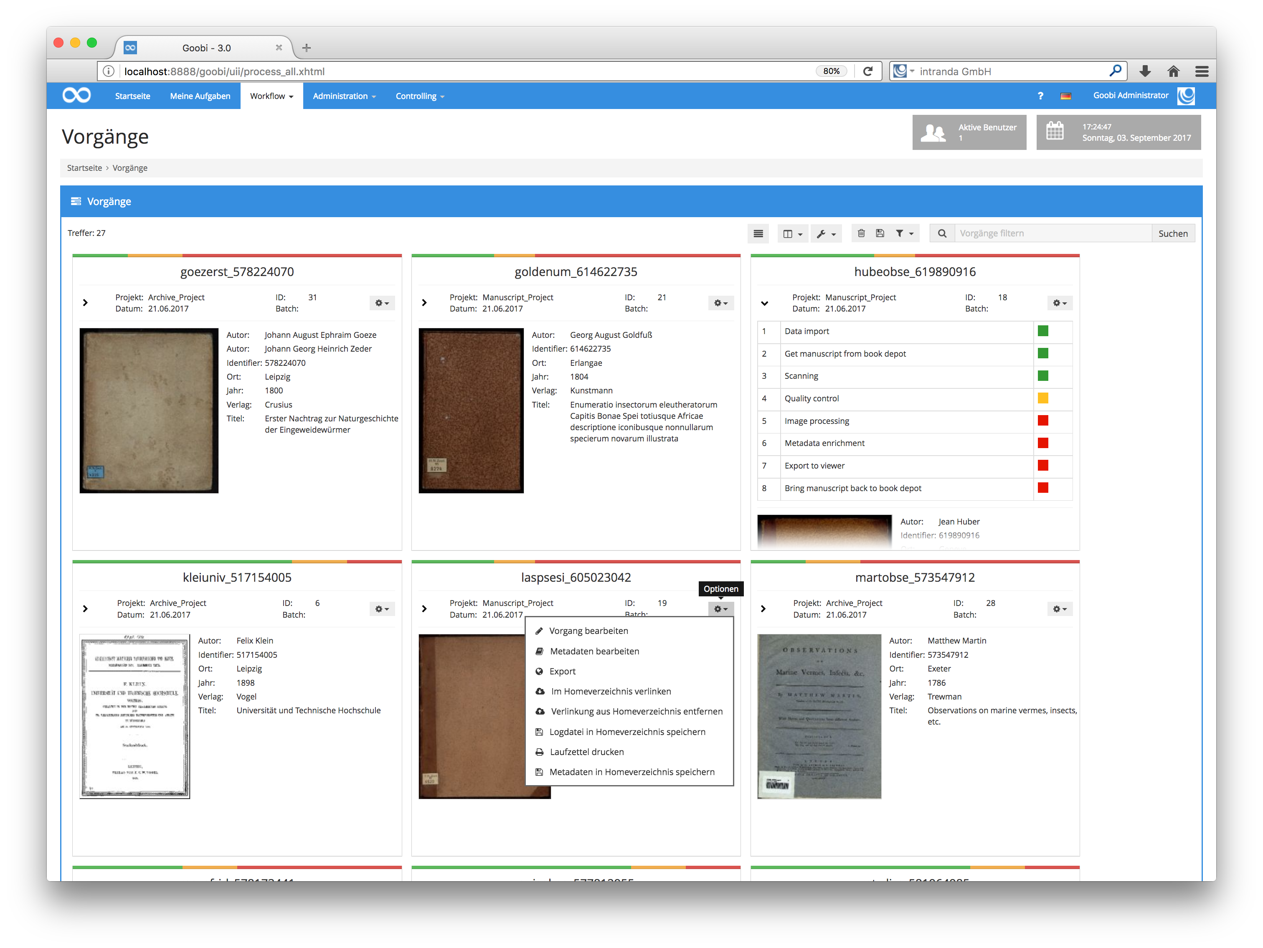Reload the page with browser refresh icon
The height and width of the screenshot is (948, 1263).
point(868,71)
